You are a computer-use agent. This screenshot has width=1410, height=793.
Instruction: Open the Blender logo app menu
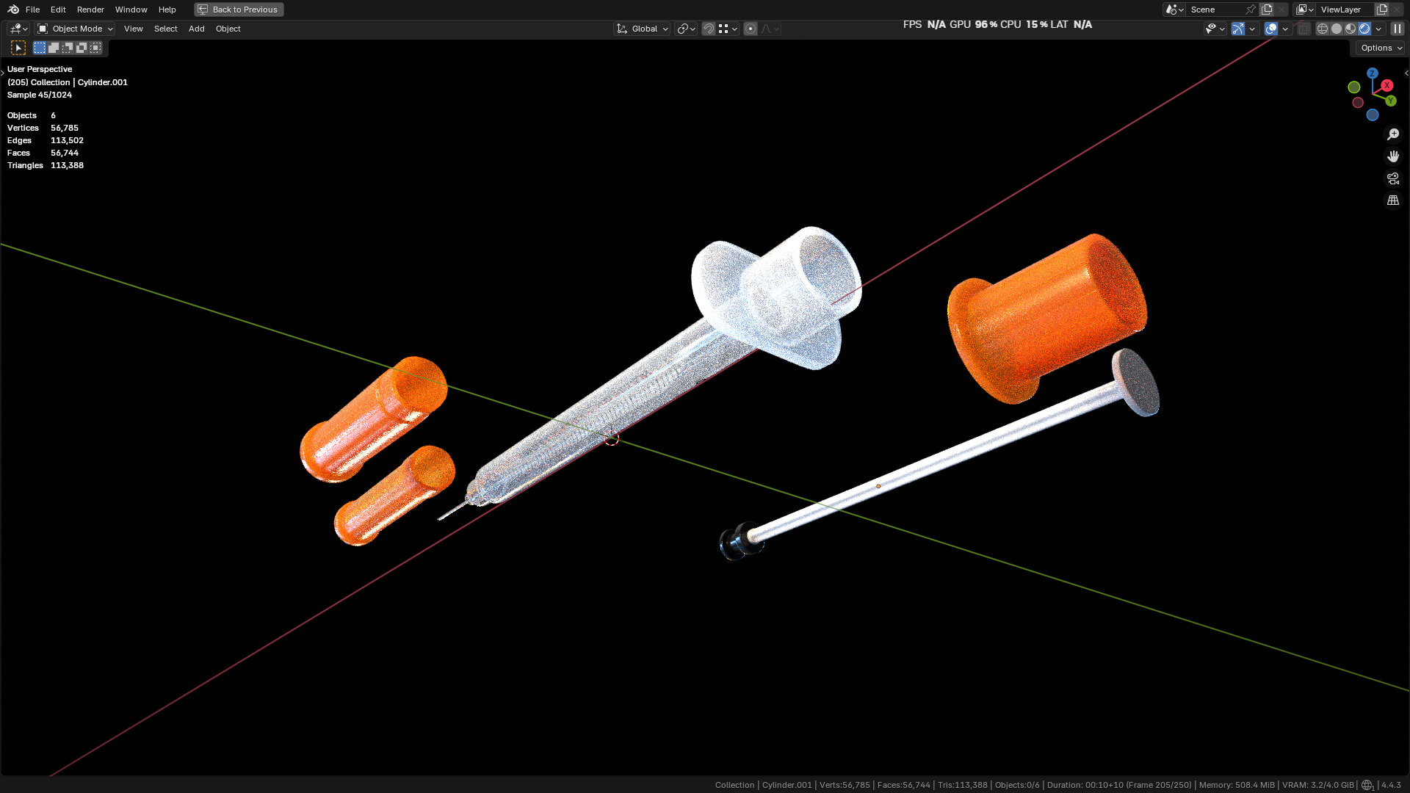pyautogui.click(x=13, y=10)
